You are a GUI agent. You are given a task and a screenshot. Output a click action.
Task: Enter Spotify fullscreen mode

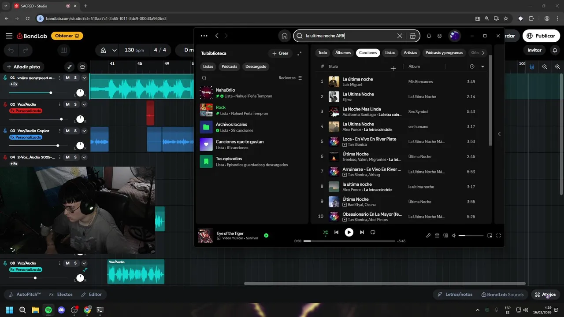point(498,236)
